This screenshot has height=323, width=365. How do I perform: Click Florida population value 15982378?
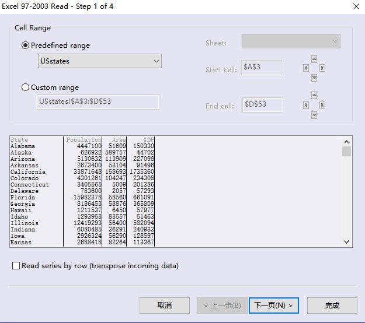(88, 197)
